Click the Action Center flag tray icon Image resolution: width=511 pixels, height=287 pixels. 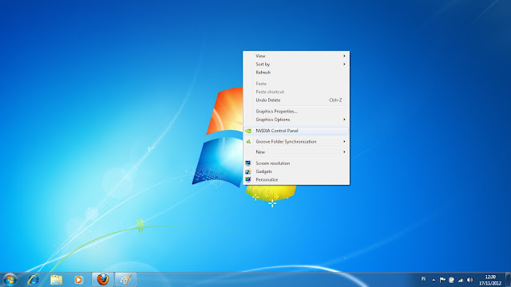click(442, 280)
